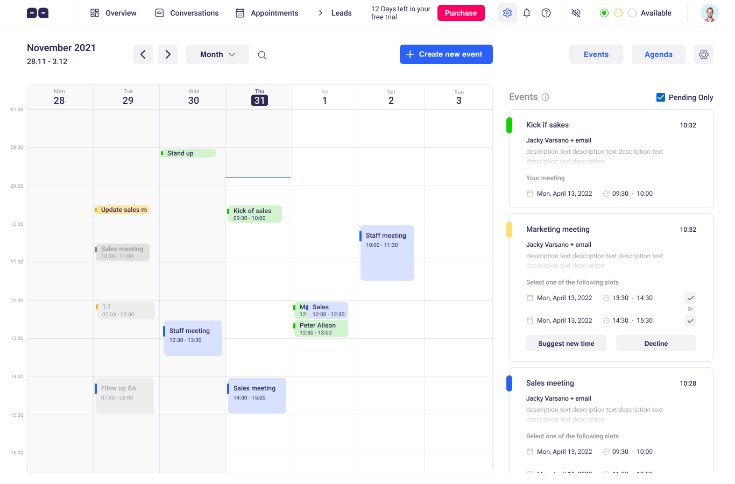Check the 13:30 - 14:30 slot for Marketing meeting

690,297
